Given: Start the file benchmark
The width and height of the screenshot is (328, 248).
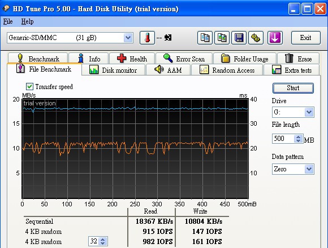Looking at the screenshot, I should (293, 88).
